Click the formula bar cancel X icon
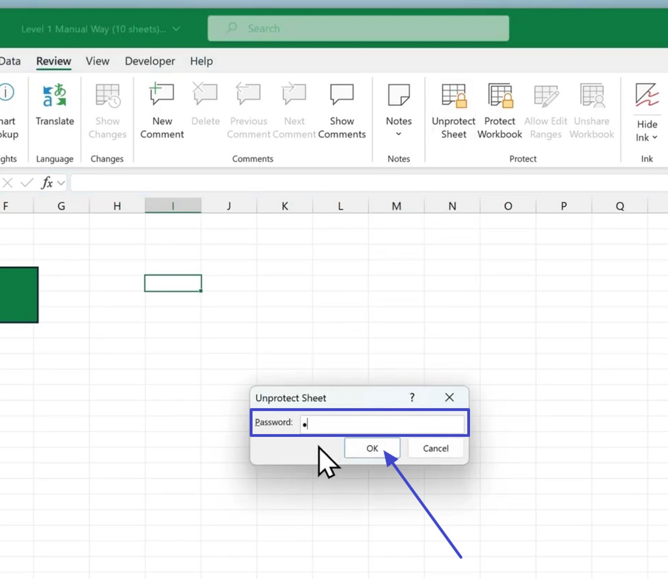The height and width of the screenshot is (579, 668). click(8, 183)
